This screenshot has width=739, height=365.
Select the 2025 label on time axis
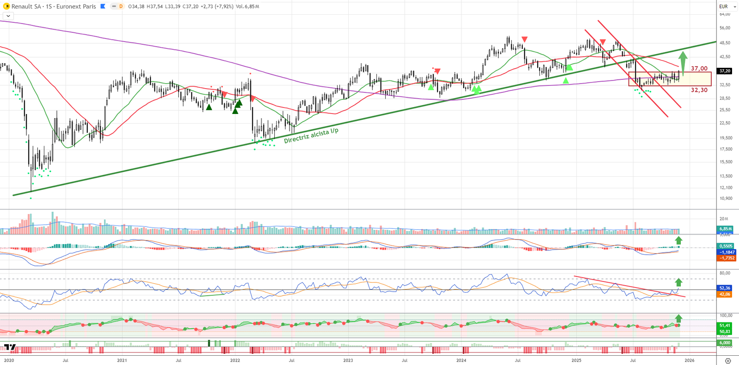point(576,360)
